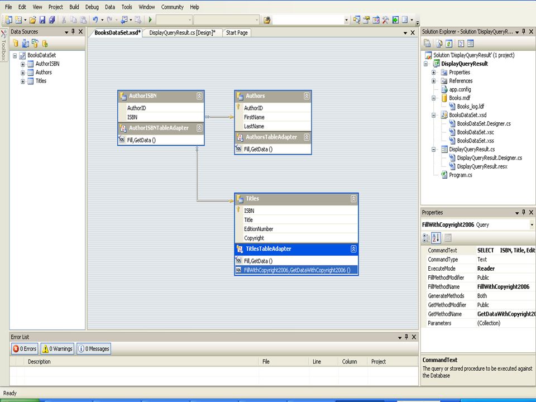Switch to the Start Page tab
This screenshot has width=536, height=402.
pos(237,33)
